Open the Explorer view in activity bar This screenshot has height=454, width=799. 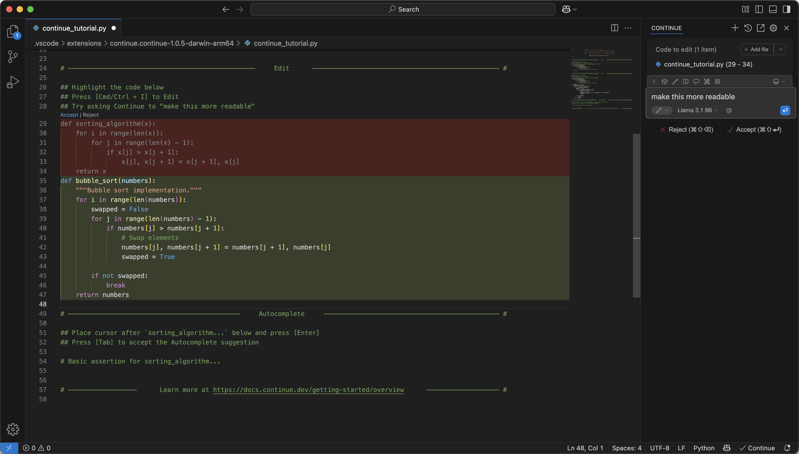(13, 31)
